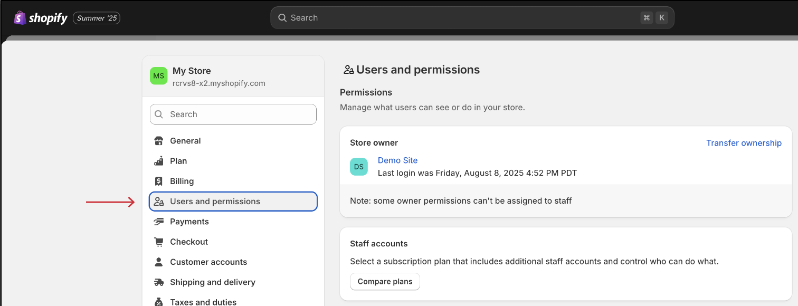Image resolution: width=798 pixels, height=306 pixels.
Task: Click the Transfer ownership link
Action: point(744,143)
